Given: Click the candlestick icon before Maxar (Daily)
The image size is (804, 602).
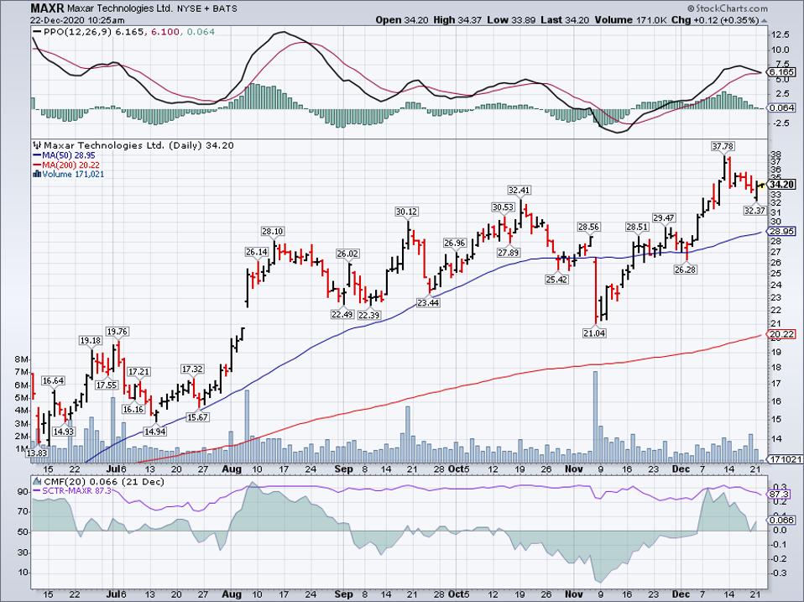Looking at the screenshot, I should pyautogui.click(x=37, y=145).
